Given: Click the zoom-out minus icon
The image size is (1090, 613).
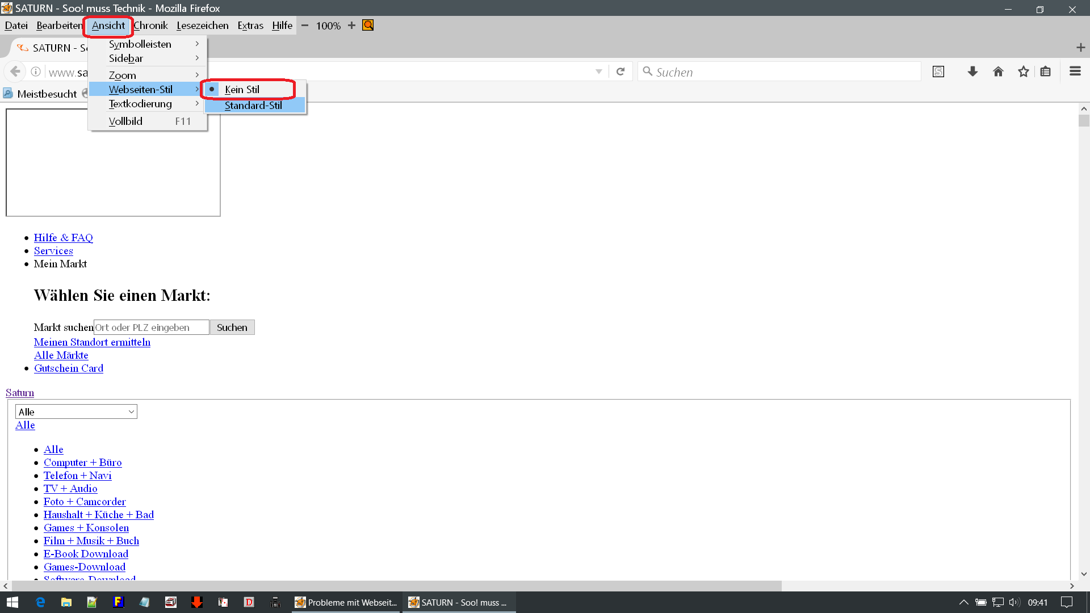Looking at the screenshot, I should coord(305,26).
